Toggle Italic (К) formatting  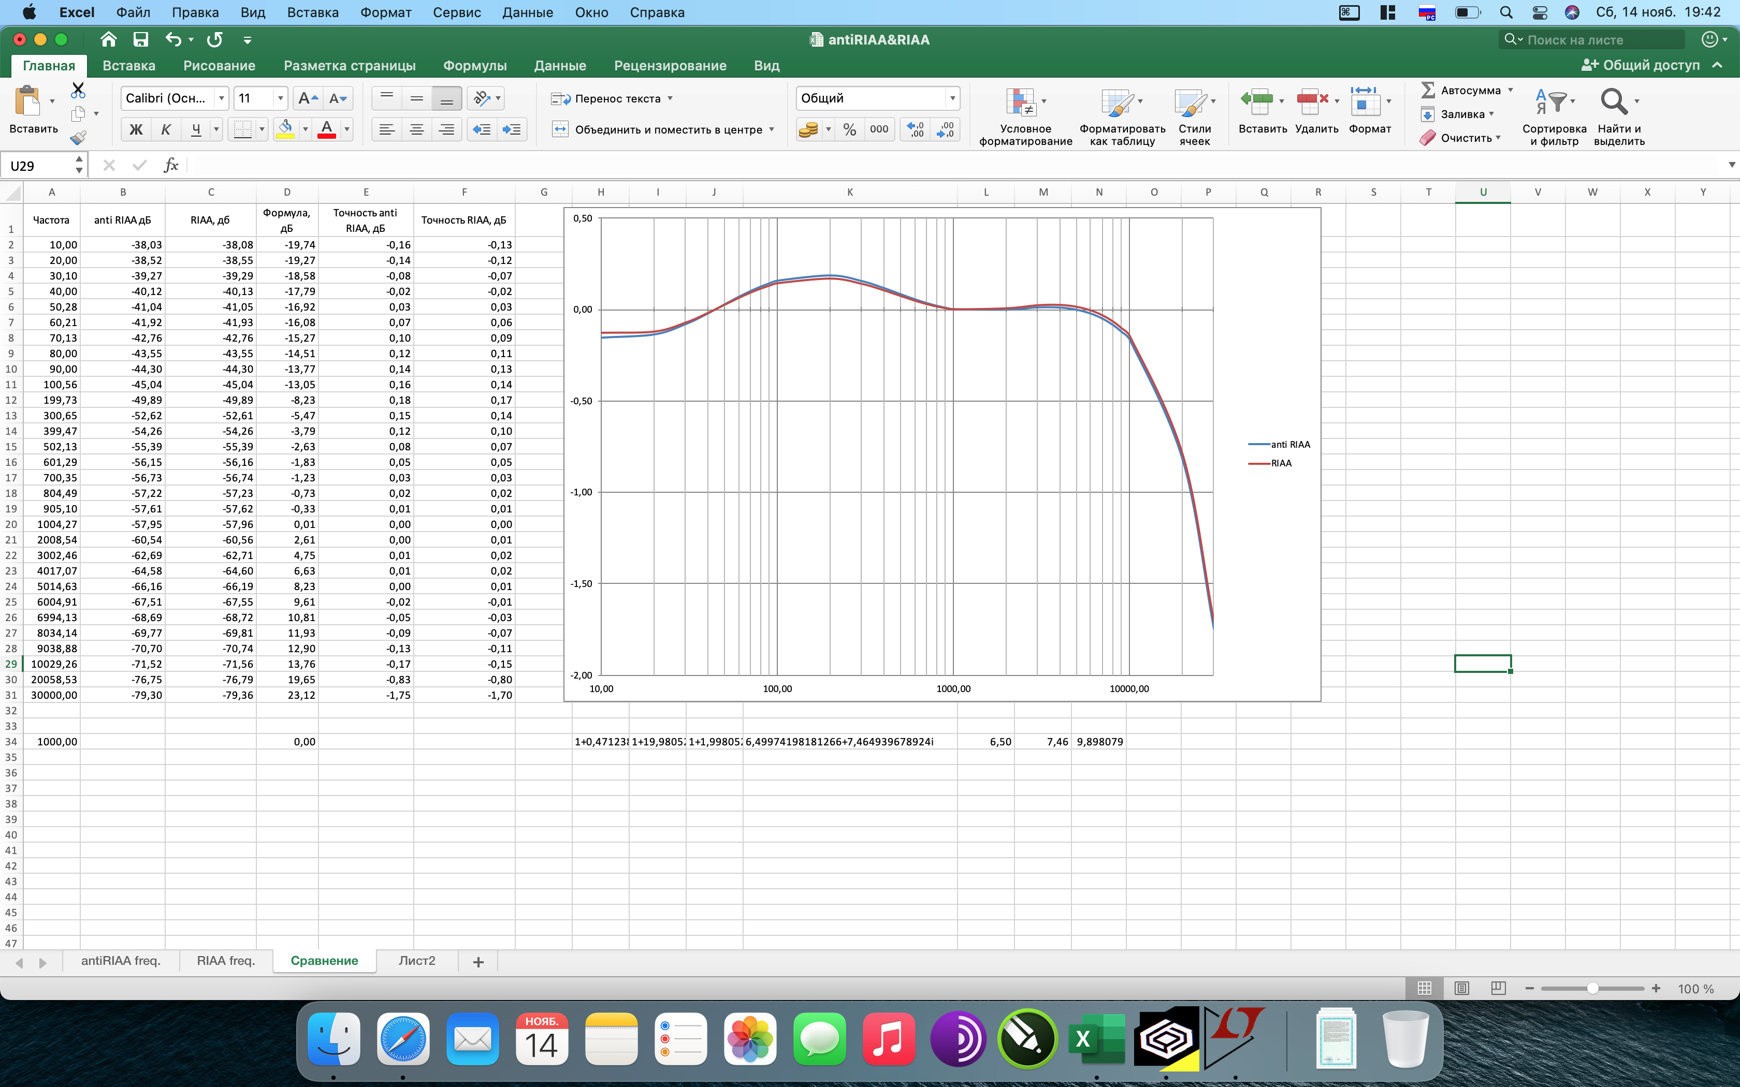click(166, 129)
